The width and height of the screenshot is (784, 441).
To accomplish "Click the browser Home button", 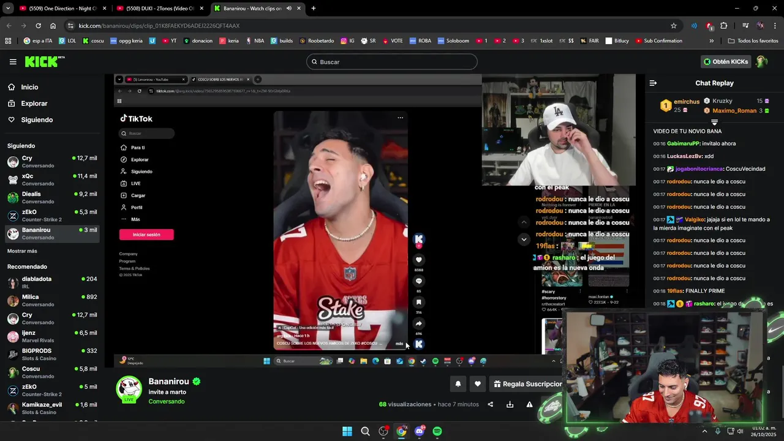I will (x=53, y=26).
